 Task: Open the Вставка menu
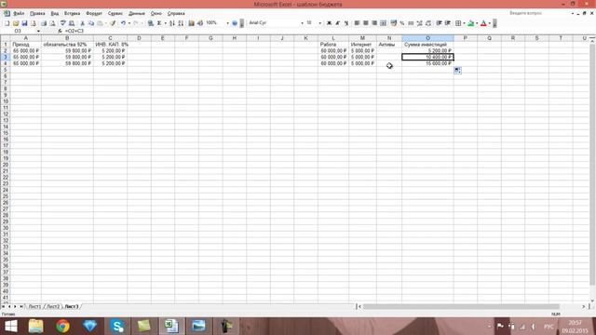click(73, 13)
